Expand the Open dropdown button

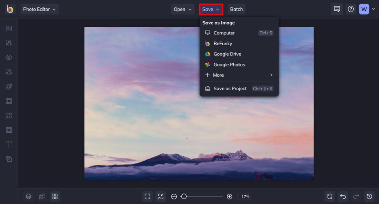[183, 9]
